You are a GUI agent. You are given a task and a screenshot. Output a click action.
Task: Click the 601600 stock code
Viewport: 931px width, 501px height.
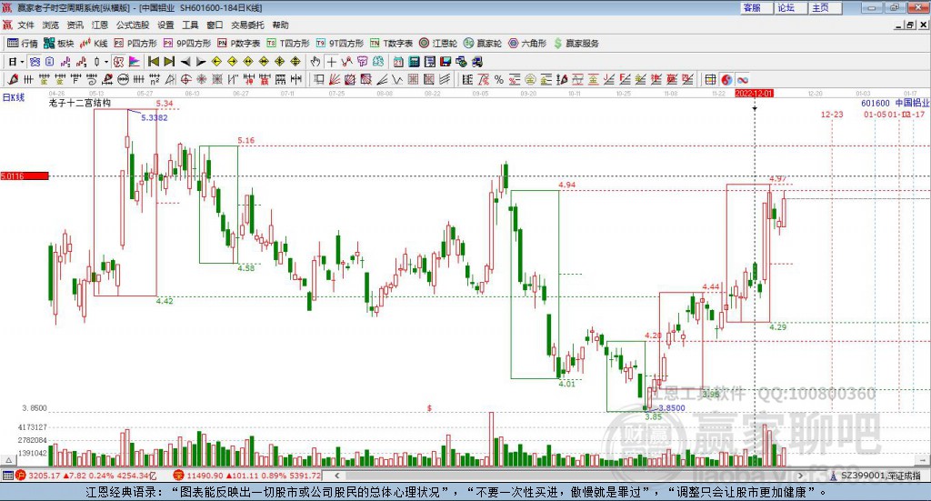pos(876,104)
